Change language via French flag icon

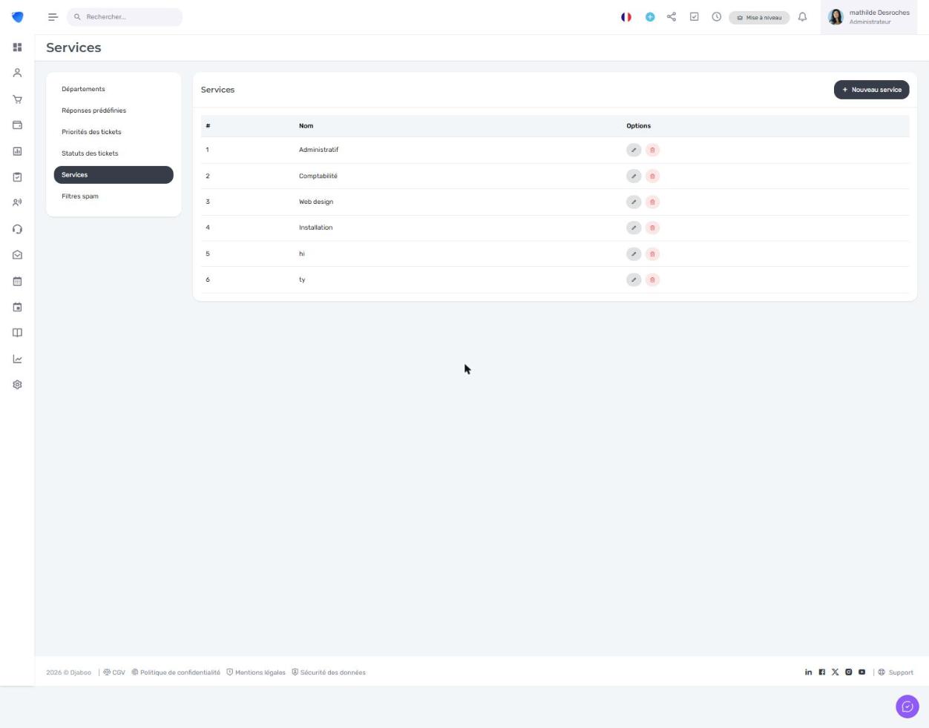coord(626,17)
